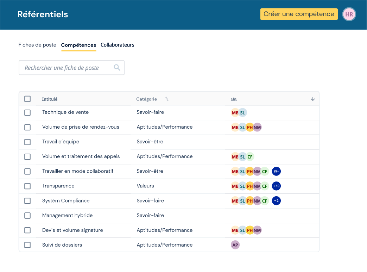Viewport: 367px width, 272px height.
Task: Sort by the Catégorie sort arrows icon
Action: pos(167,99)
